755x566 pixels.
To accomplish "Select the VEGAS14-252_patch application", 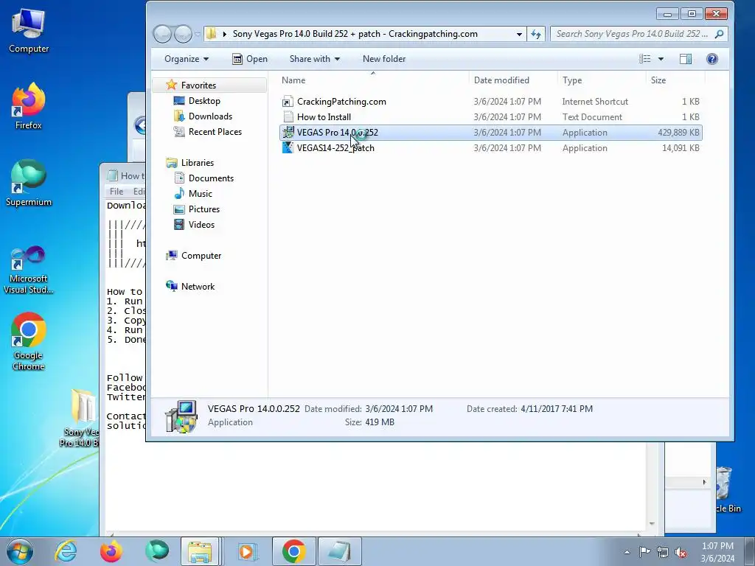I will (x=490, y=147).
